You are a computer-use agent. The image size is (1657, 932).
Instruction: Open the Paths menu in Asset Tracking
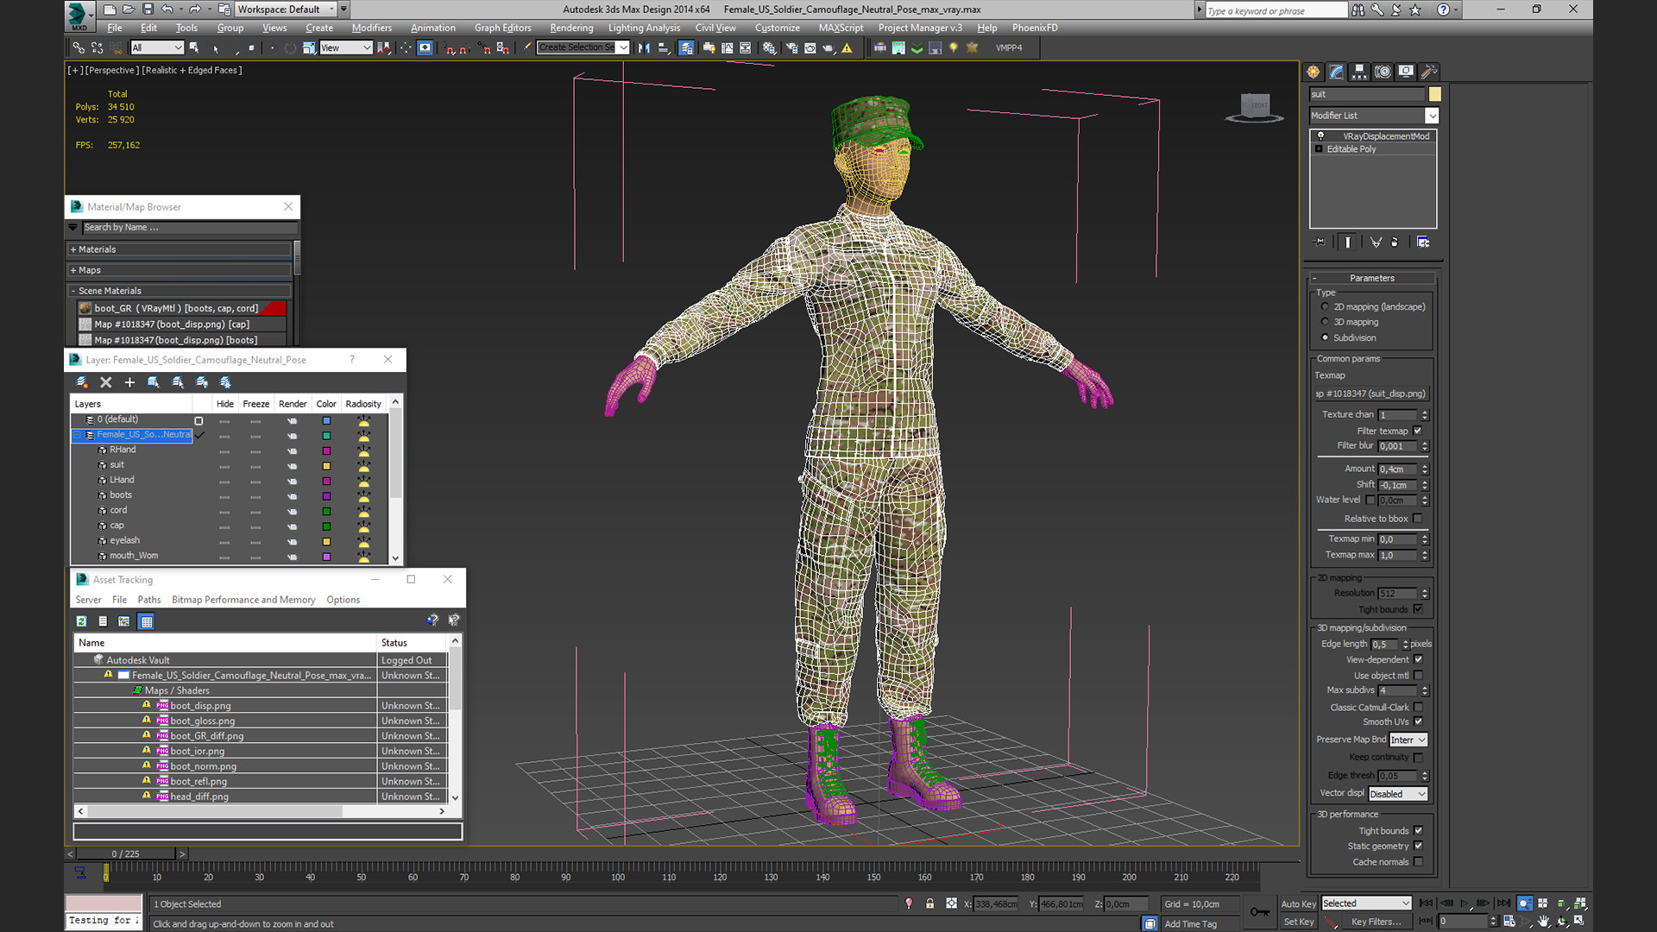(x=148, y=600)
